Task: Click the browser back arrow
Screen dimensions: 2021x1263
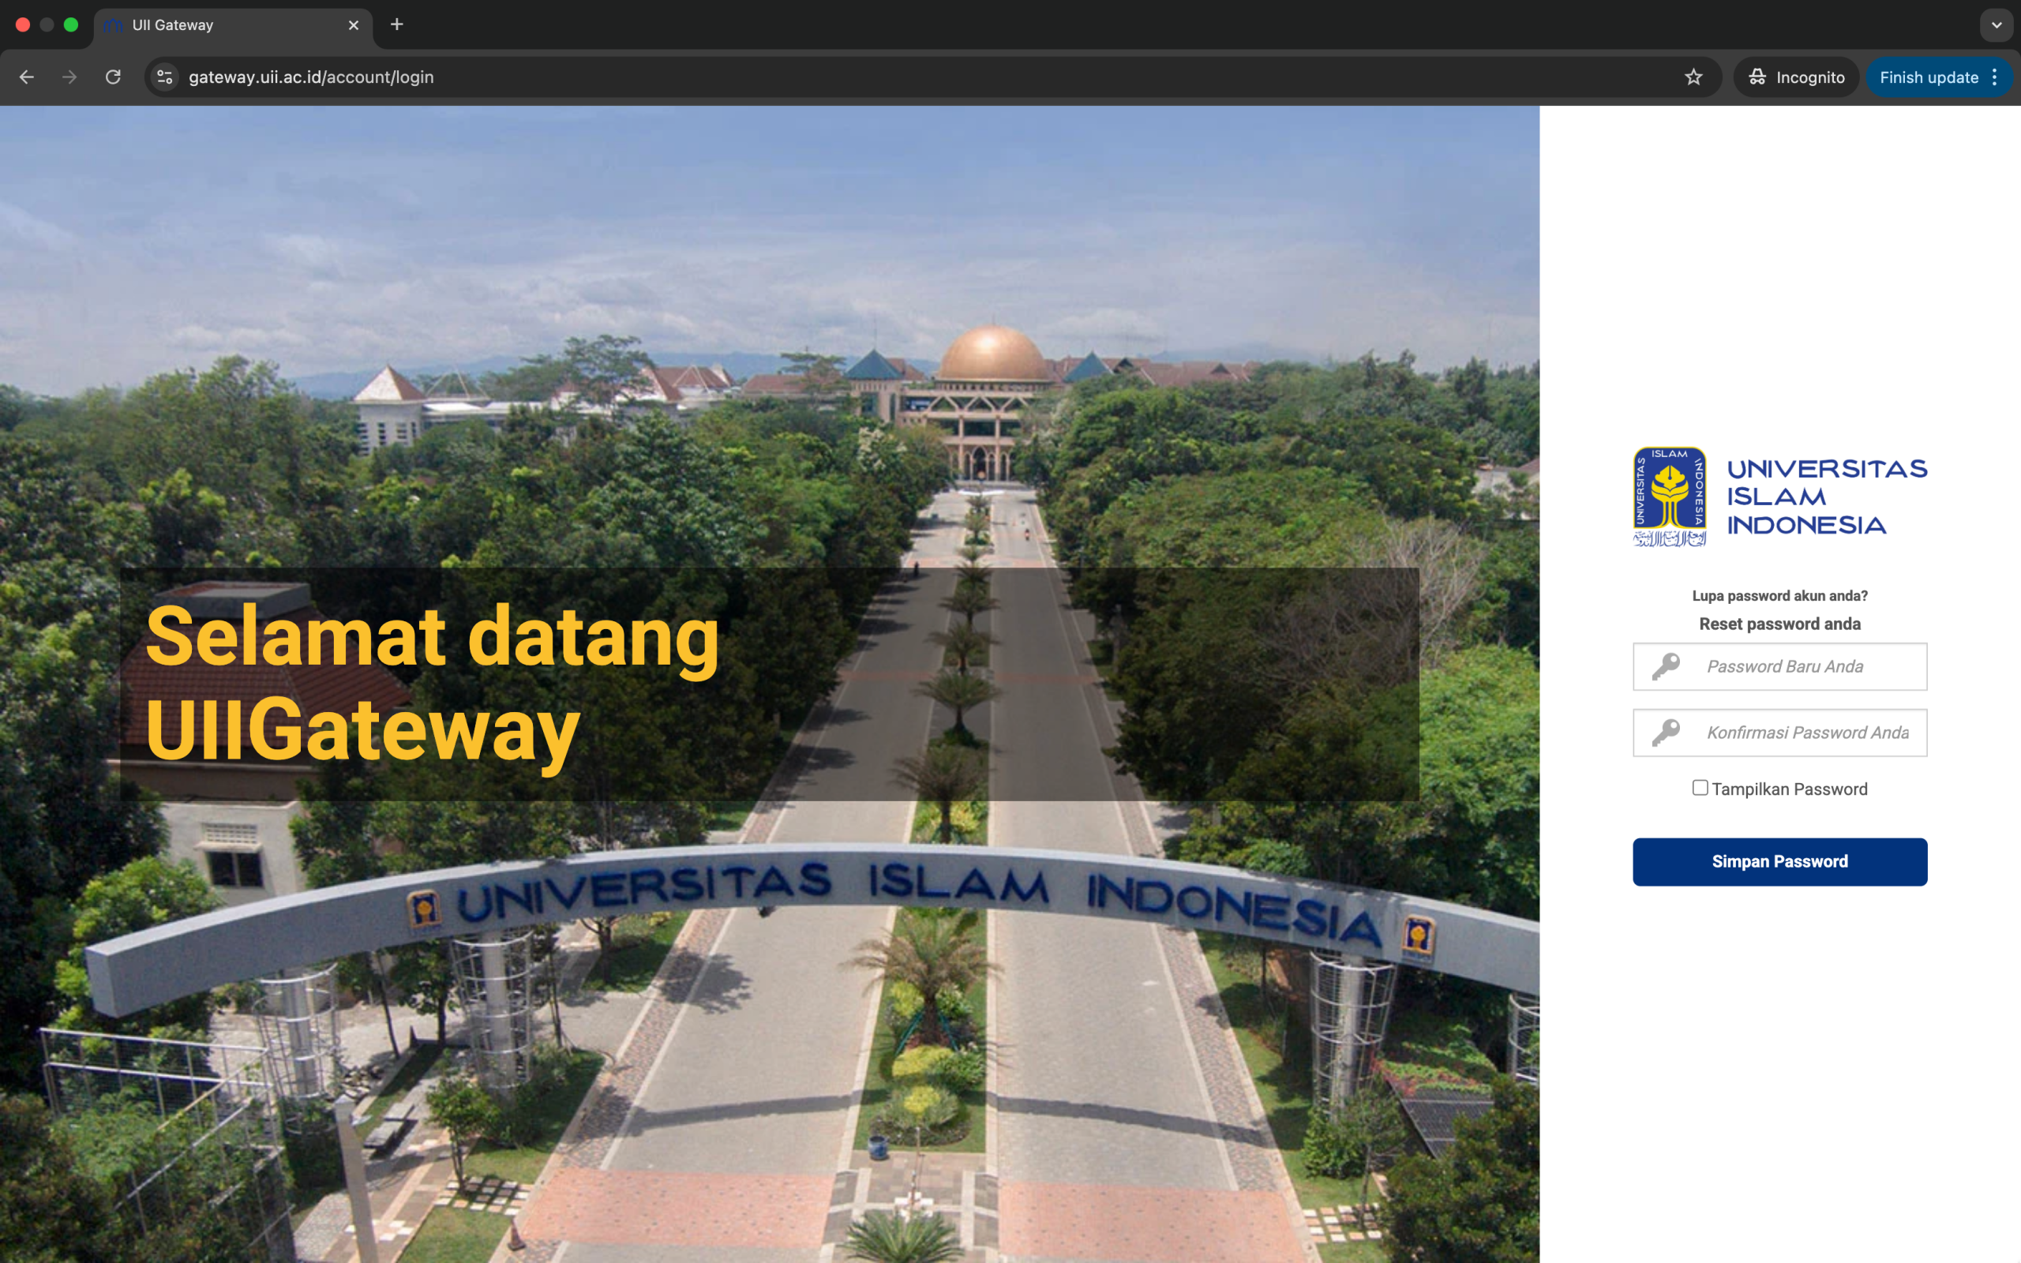Action: tap(27, 77)
